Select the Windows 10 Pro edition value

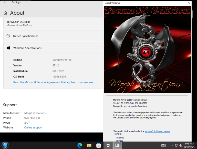[x=62, y=60]
